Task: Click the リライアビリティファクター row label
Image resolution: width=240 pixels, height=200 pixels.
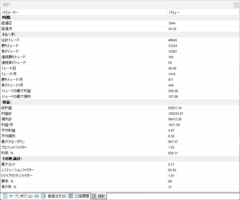Action: [x=17, y=176]
